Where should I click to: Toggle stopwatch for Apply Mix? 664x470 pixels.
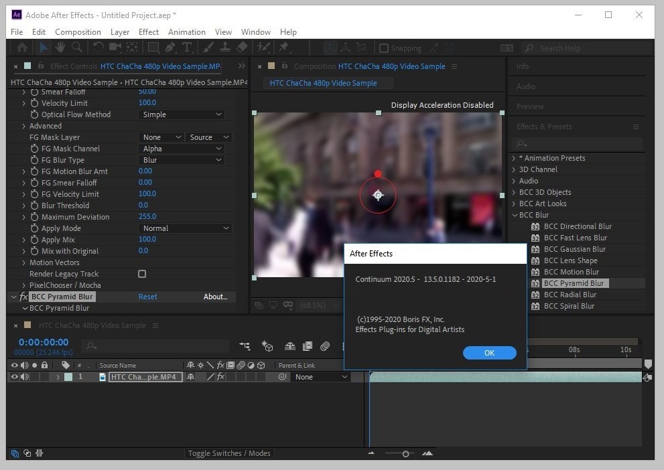[34, 240]
